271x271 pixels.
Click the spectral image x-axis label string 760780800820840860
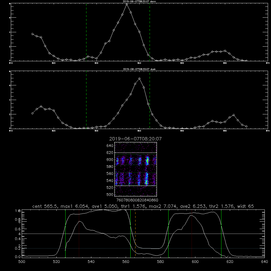137,200
